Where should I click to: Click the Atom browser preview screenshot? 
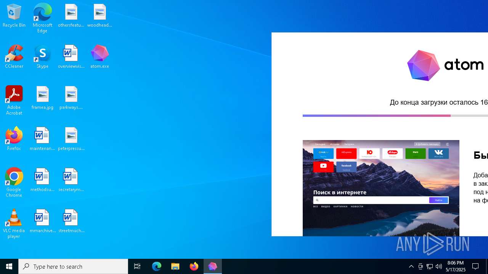pyautogui.click(x=381, y=188)
